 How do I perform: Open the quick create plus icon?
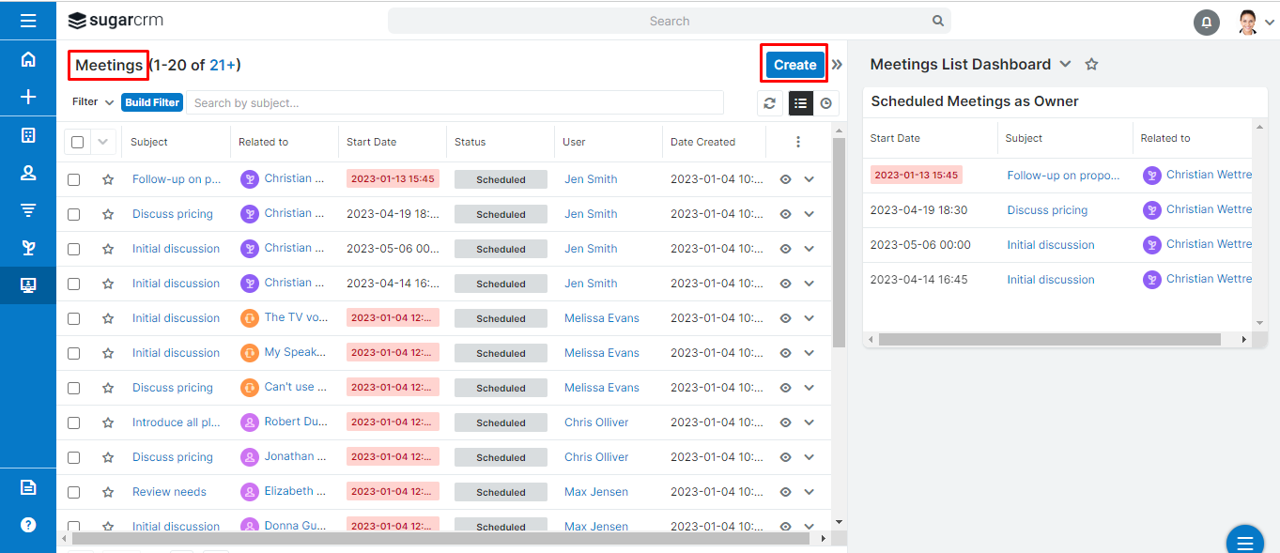(28, 97)
